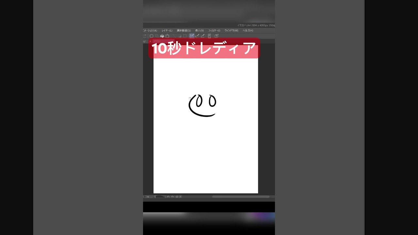Click the horizontal scrollbar below the canvas
Image resolution: width=418 pixels, height=235 pixels.
tap(241, 196)
